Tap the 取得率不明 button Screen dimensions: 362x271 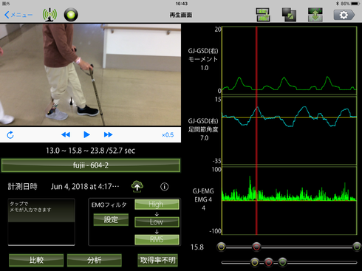click(157, 260)
